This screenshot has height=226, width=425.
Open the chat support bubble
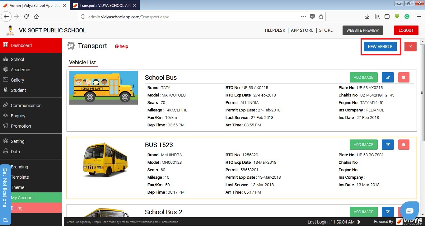(409, 211)
